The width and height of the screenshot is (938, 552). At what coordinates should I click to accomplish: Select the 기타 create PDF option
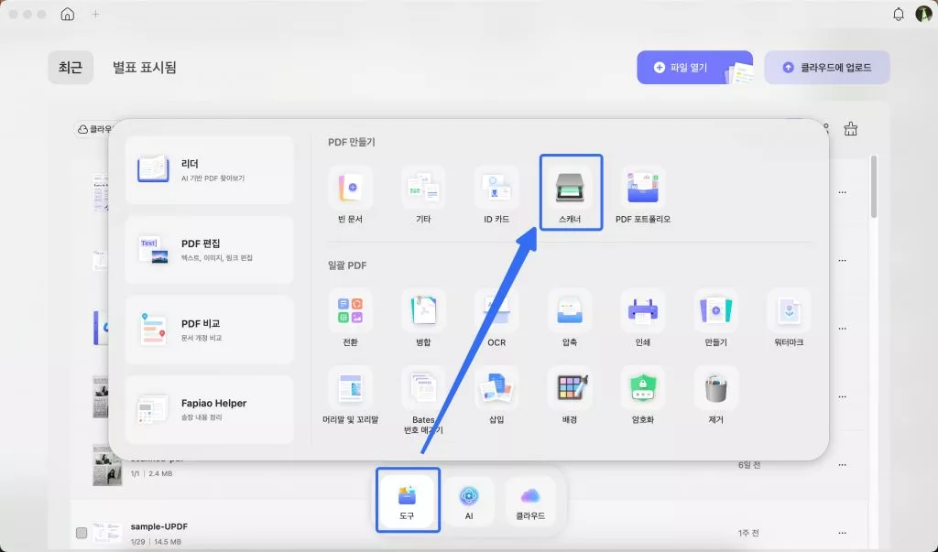[423, 195]
